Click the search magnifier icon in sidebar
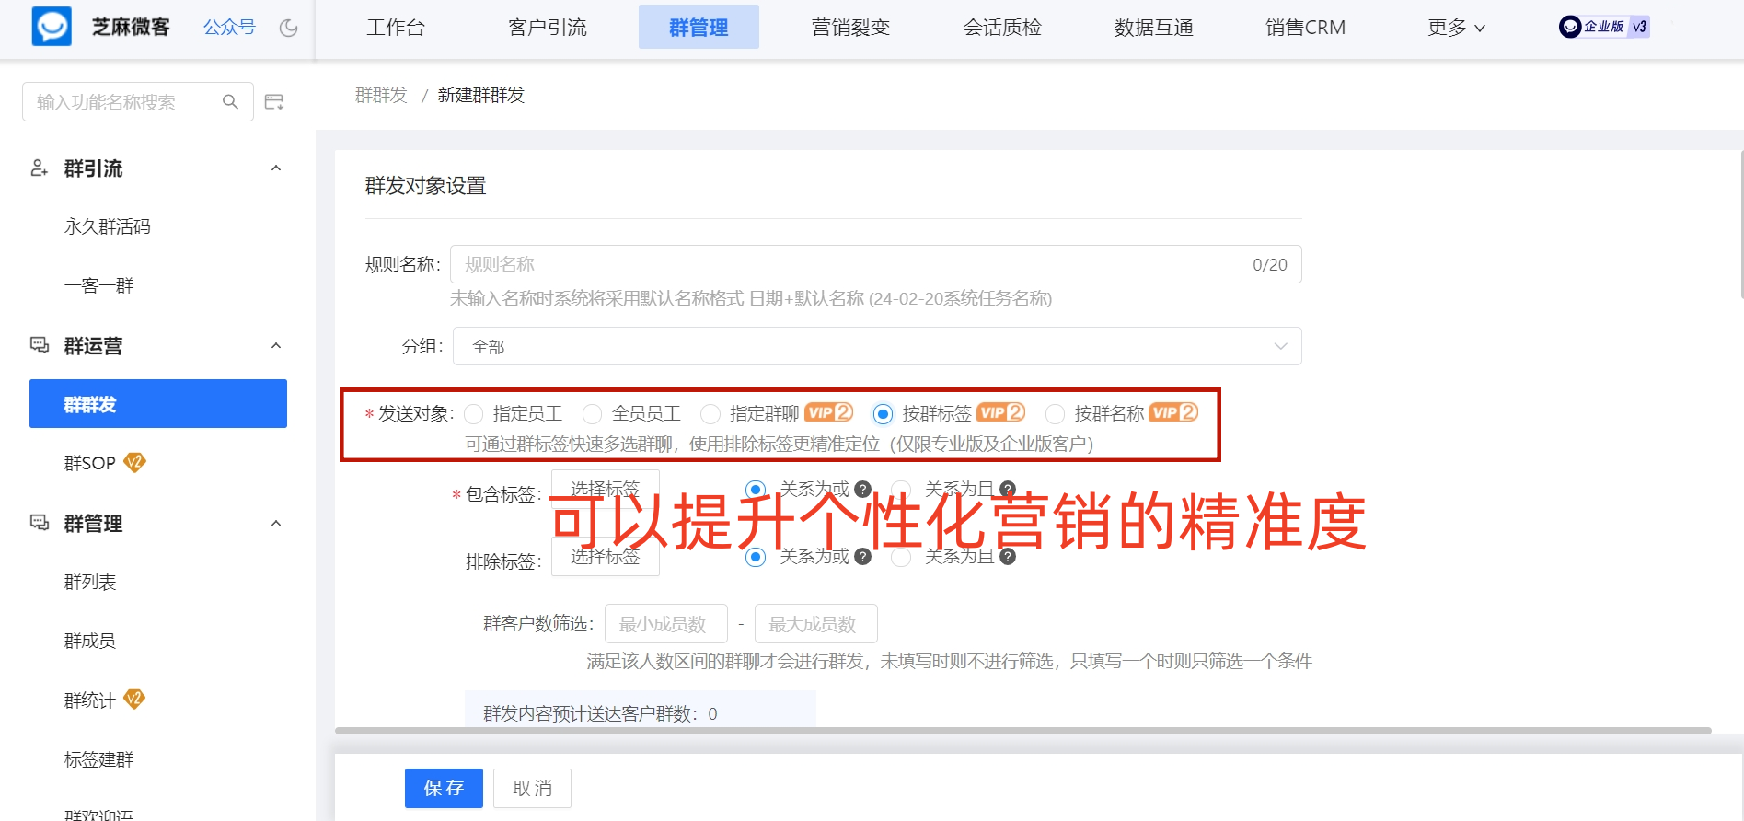The width and height of the screenshot is (1744, 821). coord(231,102)
